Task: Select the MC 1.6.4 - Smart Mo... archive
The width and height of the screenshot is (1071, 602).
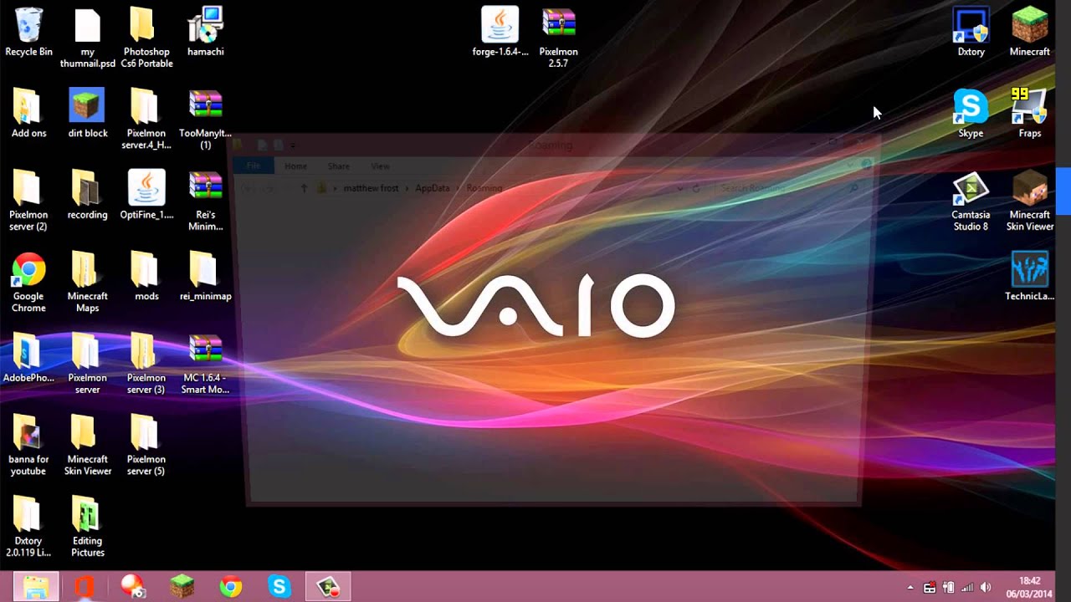Action: [205, 365]
